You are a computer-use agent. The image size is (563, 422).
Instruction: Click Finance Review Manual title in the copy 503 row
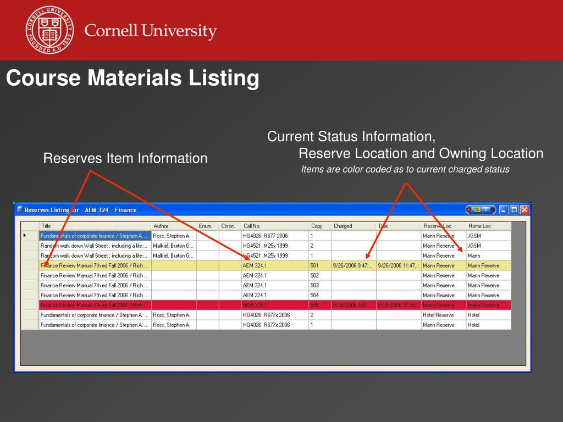tap(94, 285)
